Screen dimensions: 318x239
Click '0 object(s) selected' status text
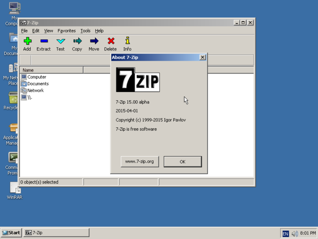coord(39,182)
